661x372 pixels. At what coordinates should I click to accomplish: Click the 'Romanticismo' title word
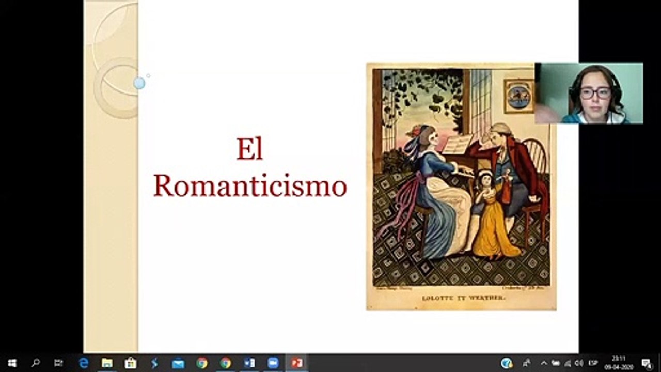tap(250, 186)
